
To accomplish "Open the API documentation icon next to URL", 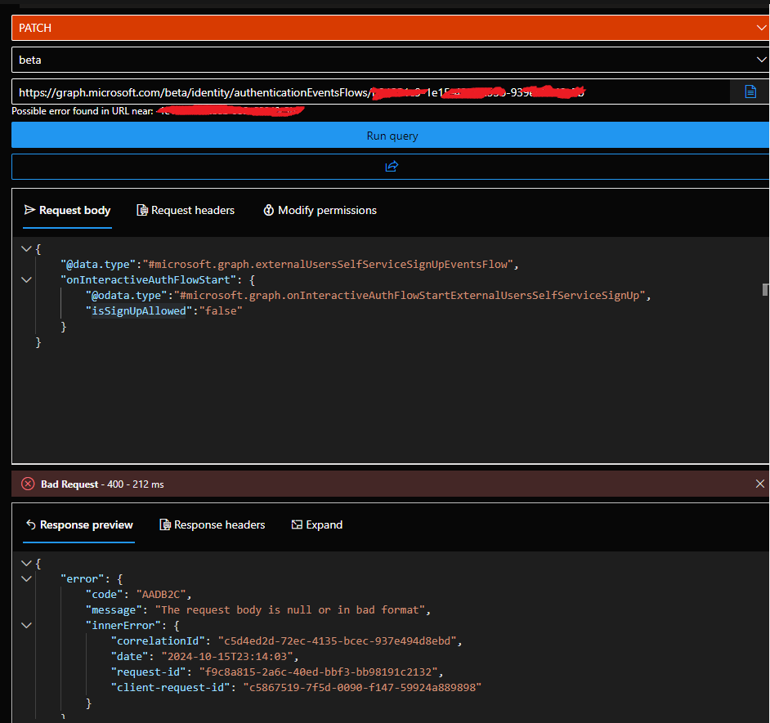I will (x=750, y=91).
